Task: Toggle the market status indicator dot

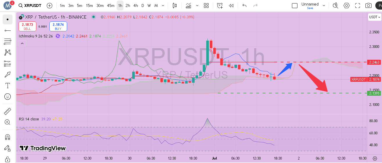Action: point(93,17)
